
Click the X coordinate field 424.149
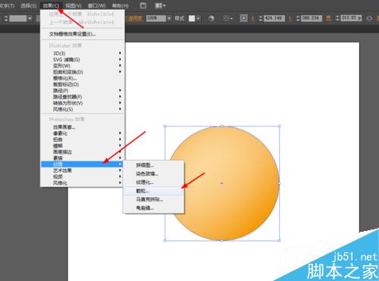tap(274, 18)
